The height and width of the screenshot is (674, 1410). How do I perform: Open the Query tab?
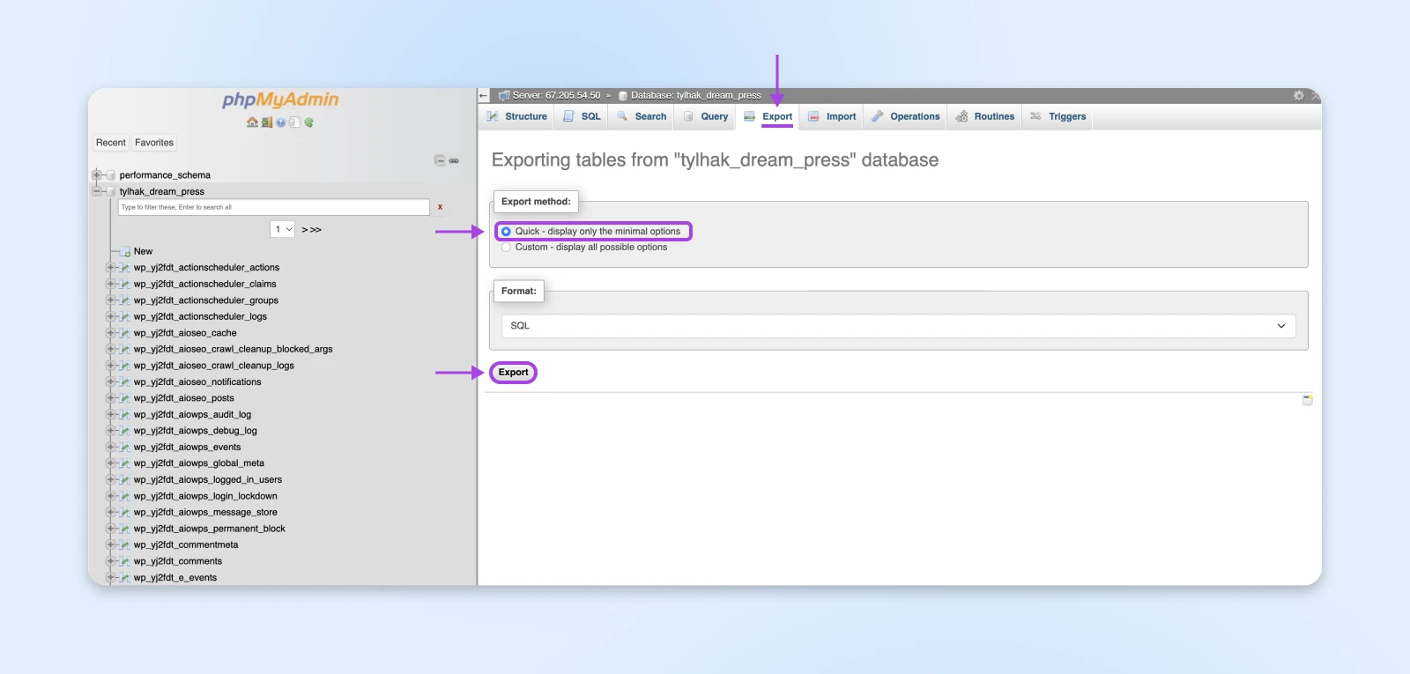[x=706, y=116]
